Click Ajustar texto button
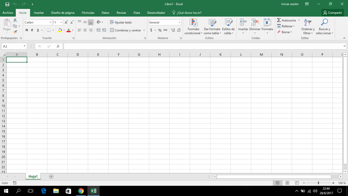Screen dimensions: 348x196 (x=121, y=22)
